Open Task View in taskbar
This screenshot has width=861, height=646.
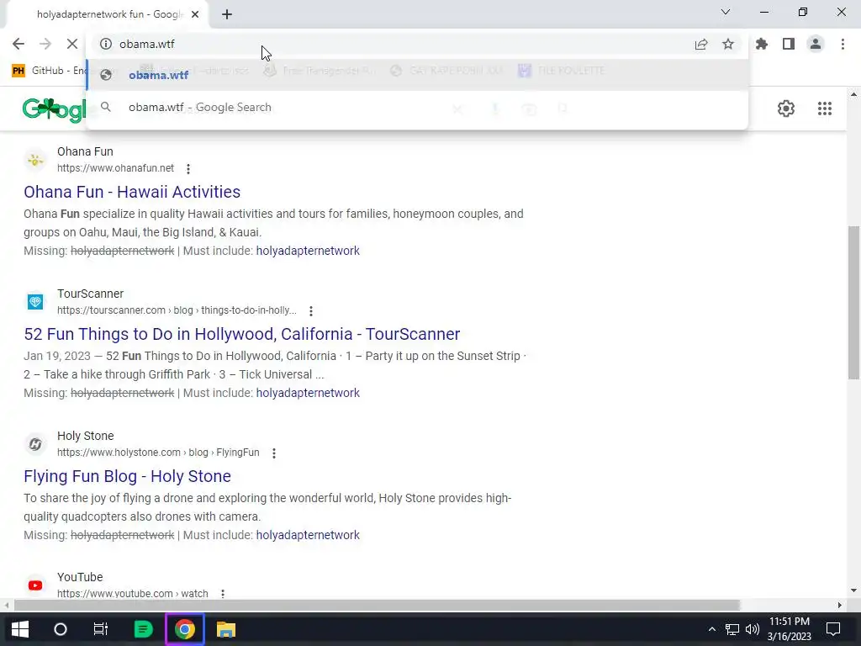pyautogui.click(x=101, y=629)
